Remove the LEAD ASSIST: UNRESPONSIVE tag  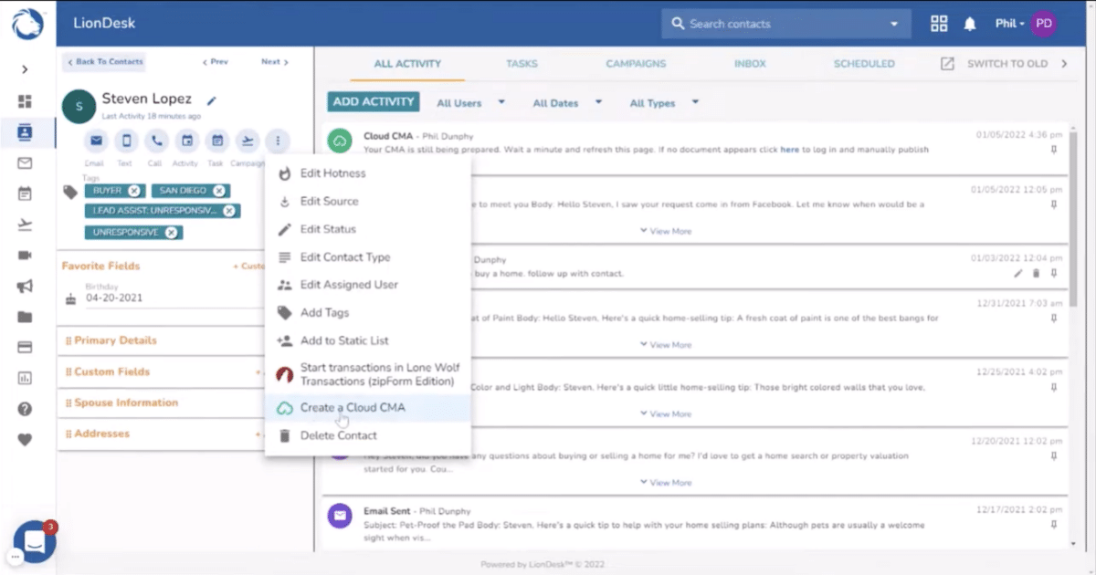coord(228,211)
